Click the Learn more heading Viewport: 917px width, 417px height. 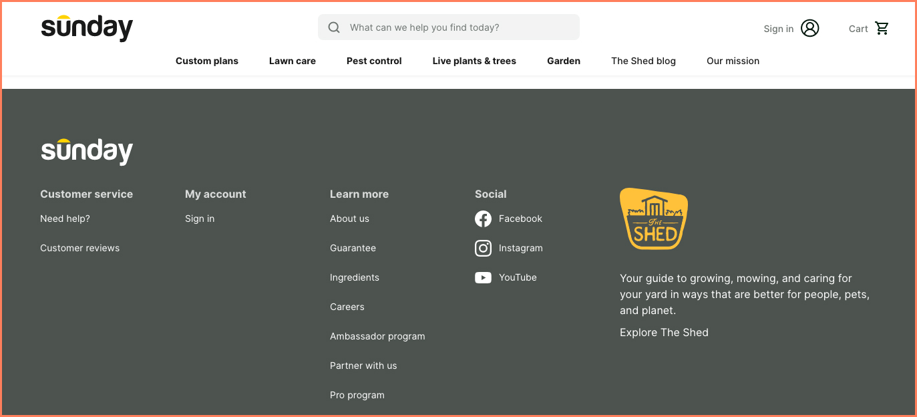359,194
